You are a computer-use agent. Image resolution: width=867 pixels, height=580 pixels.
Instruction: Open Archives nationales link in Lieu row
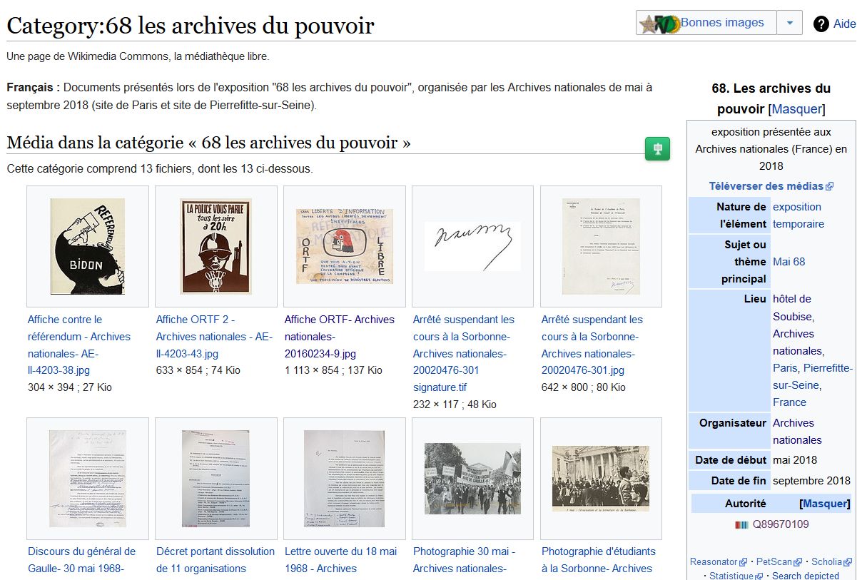pyautogui.click(x=798, y=342)
